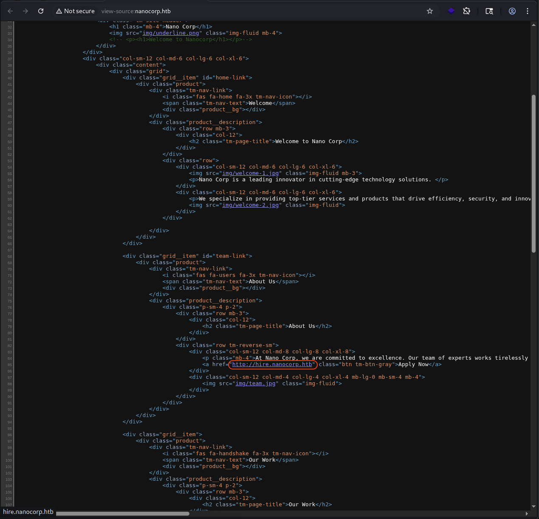Open the img/welcome-2.jpg link
Screen dimensions: 539x519
pyautogui.click(x=250, y=205)
